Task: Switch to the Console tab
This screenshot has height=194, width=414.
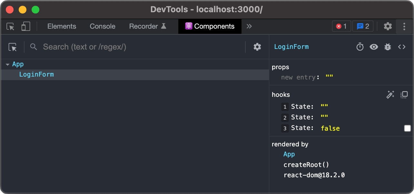Action: coord(102,26)
